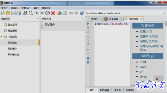167x93 pixels.
Task: Open the print API link
Action: tap(143, 72)
